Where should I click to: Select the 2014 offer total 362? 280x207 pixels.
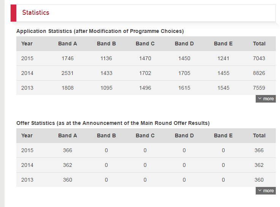coord(259,165)
